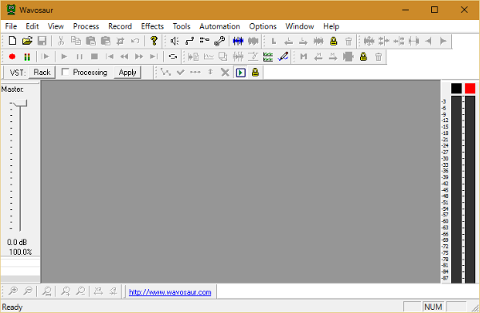Open the Tools menu
This screenshot has height=313, width=480.
[x=182, y=26]
